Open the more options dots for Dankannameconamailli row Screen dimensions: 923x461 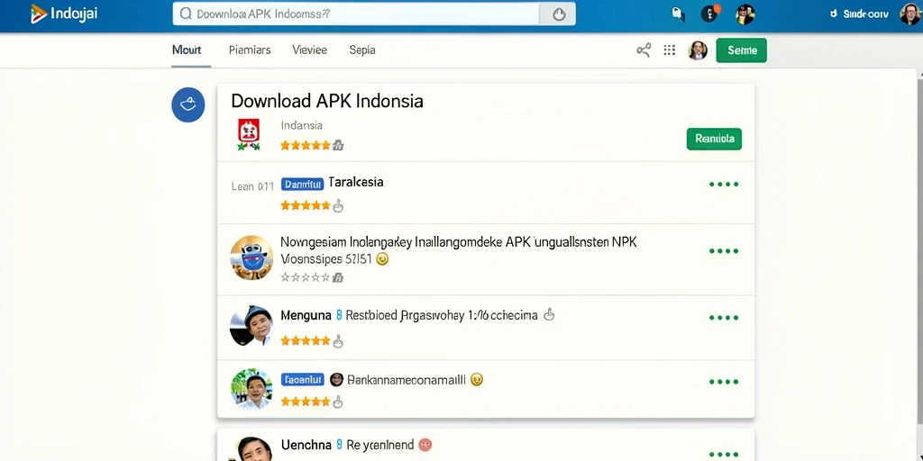724,382
